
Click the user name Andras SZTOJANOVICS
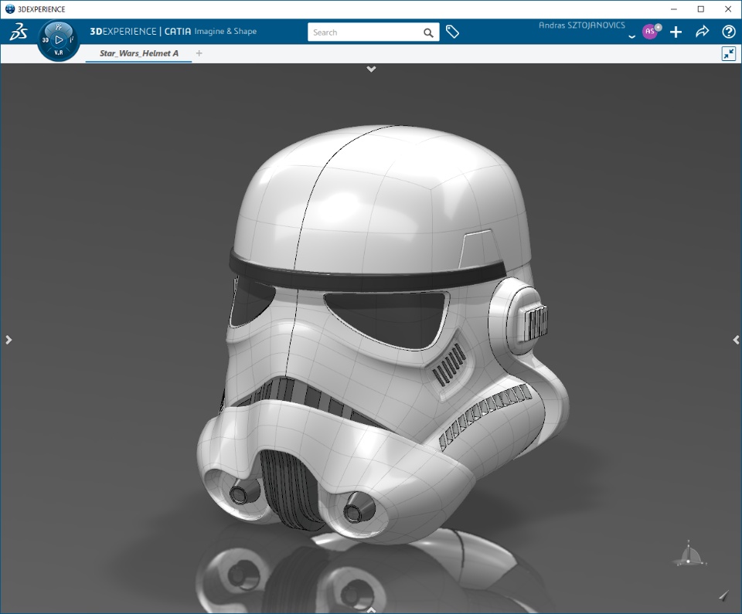581,25
